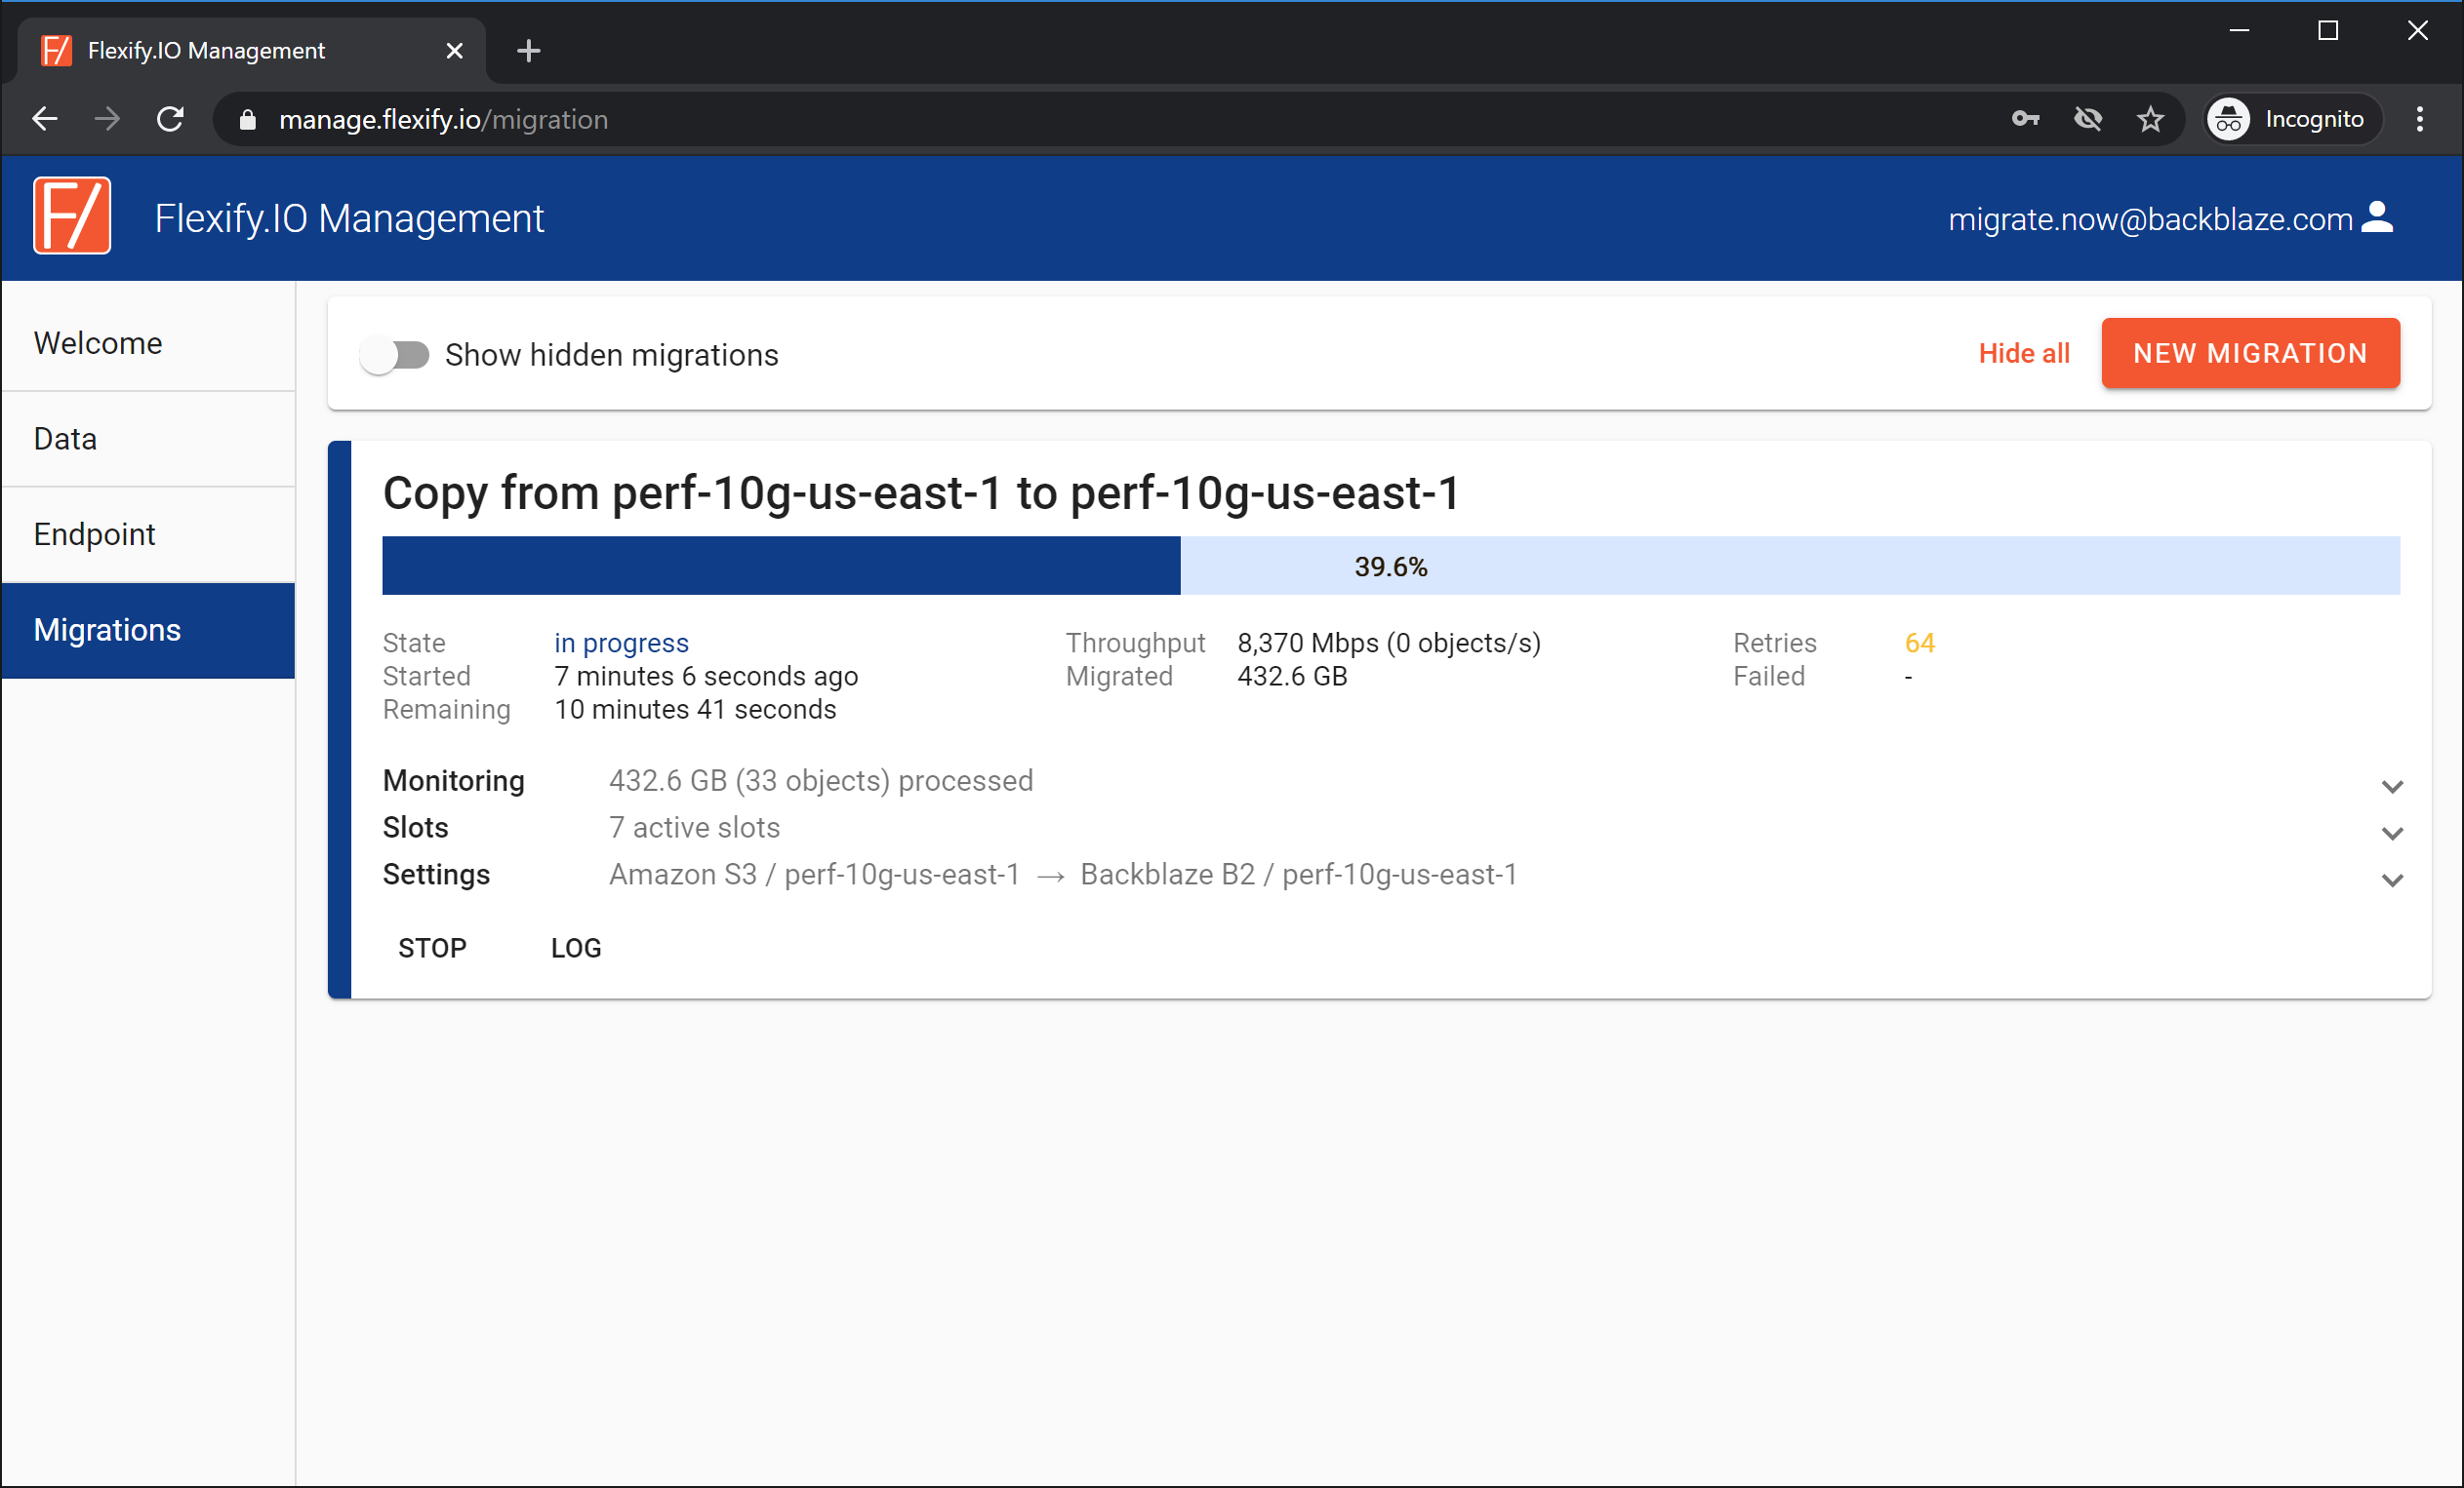Close the Flexify.IO Management tab
Image resolution: width=2464 pixels, height=1488 pixels.
coord(454,50)
